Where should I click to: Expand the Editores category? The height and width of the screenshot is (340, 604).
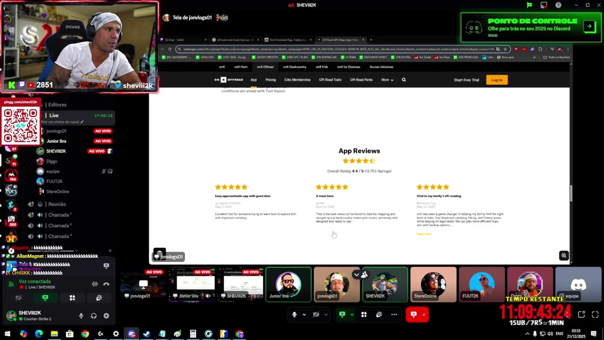tap(57, 104)
